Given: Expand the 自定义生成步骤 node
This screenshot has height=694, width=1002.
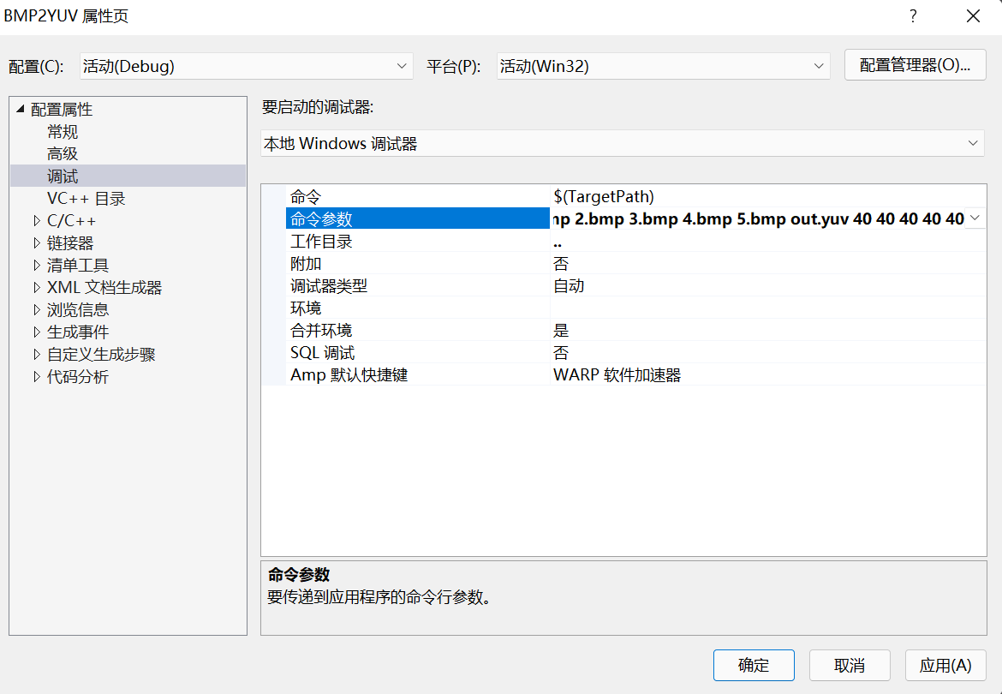Looking at the screenshot, I should pos(36,354).
